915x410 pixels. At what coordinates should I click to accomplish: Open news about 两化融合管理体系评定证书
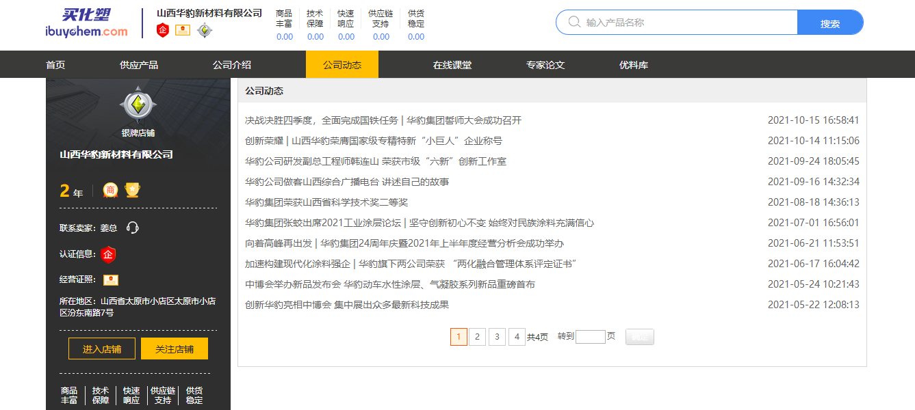[x=411, y=264]
